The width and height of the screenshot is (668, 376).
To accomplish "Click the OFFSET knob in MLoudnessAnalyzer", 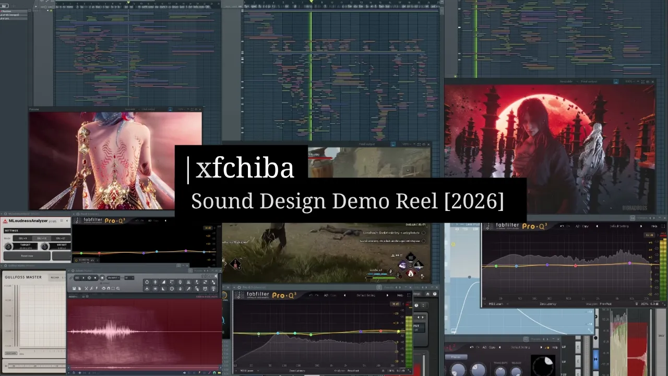I will [44, 246].
